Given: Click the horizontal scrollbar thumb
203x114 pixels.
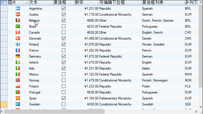Looking at the screenshot, I should [54, 111].
